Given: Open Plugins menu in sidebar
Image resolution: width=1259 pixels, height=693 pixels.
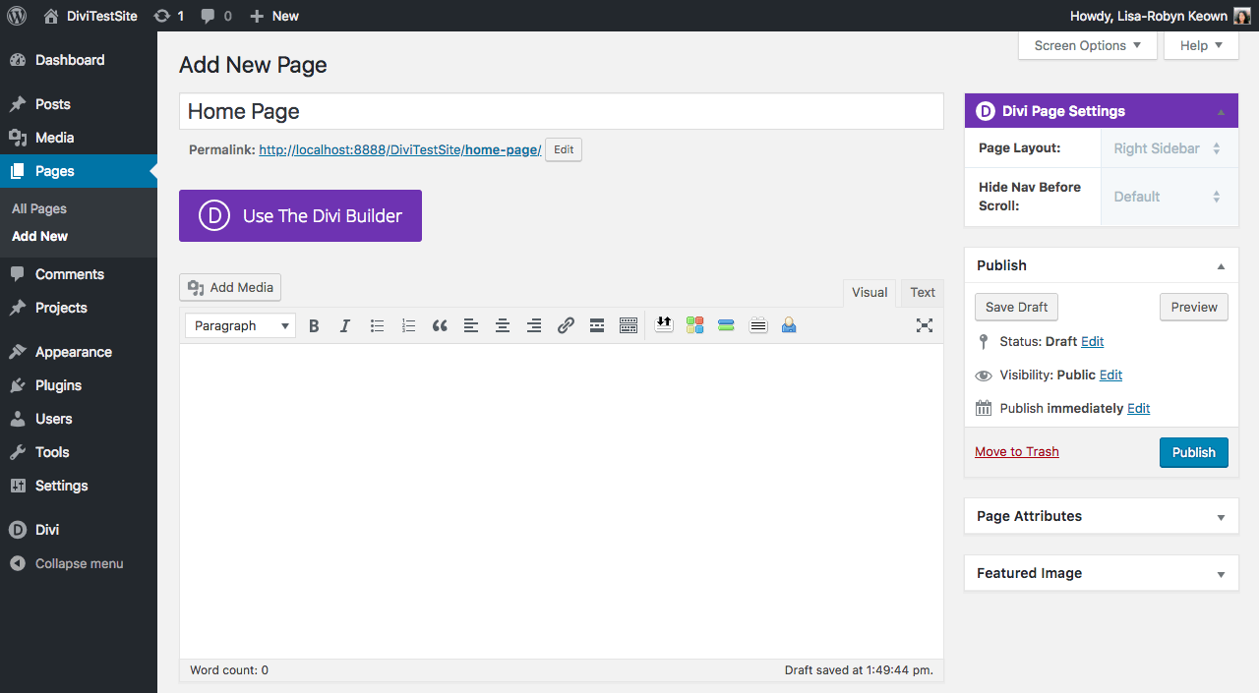Looking at the screenshot, I should [79, 385].
